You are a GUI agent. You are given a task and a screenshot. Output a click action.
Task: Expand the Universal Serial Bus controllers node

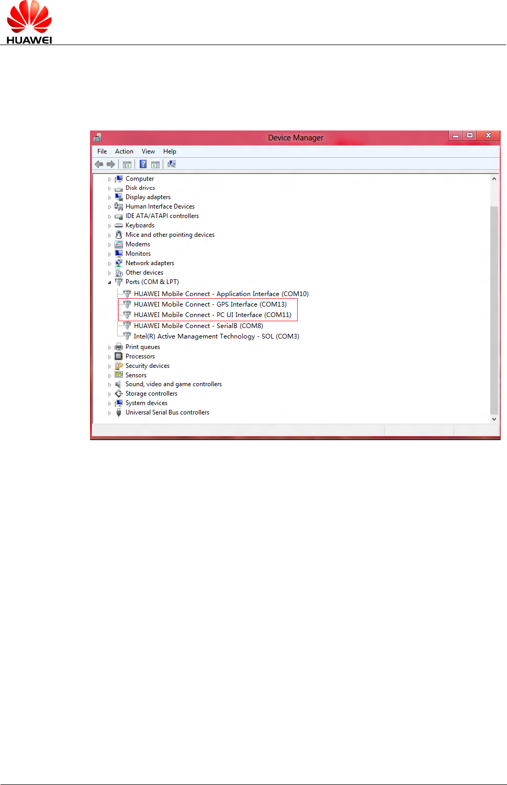pos(109,413)
